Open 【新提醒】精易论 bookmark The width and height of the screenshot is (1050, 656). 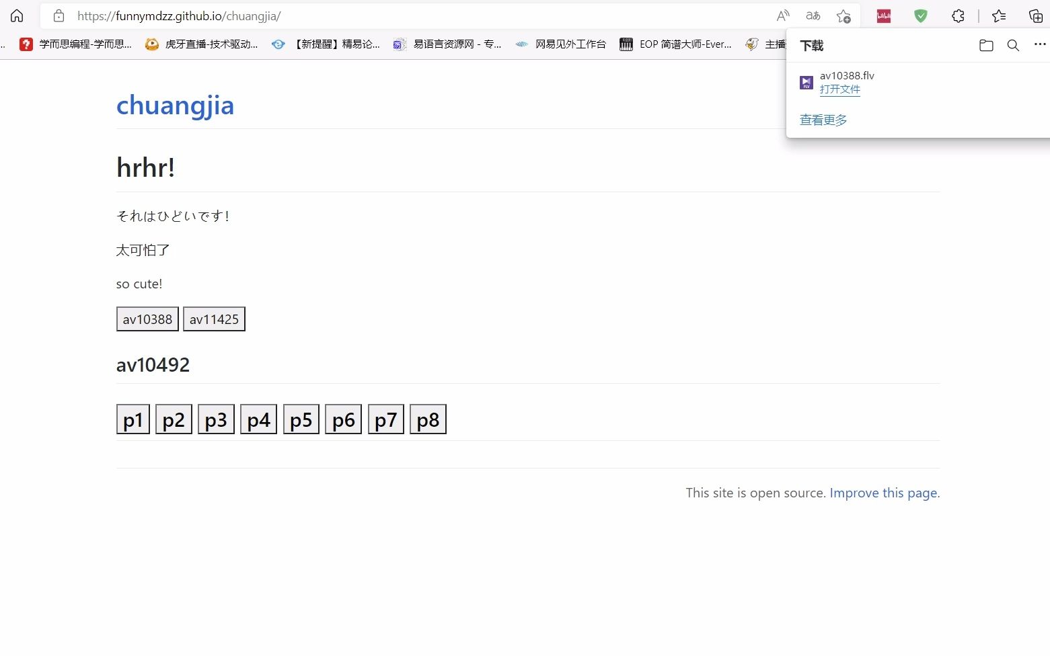tap(326, 44)
